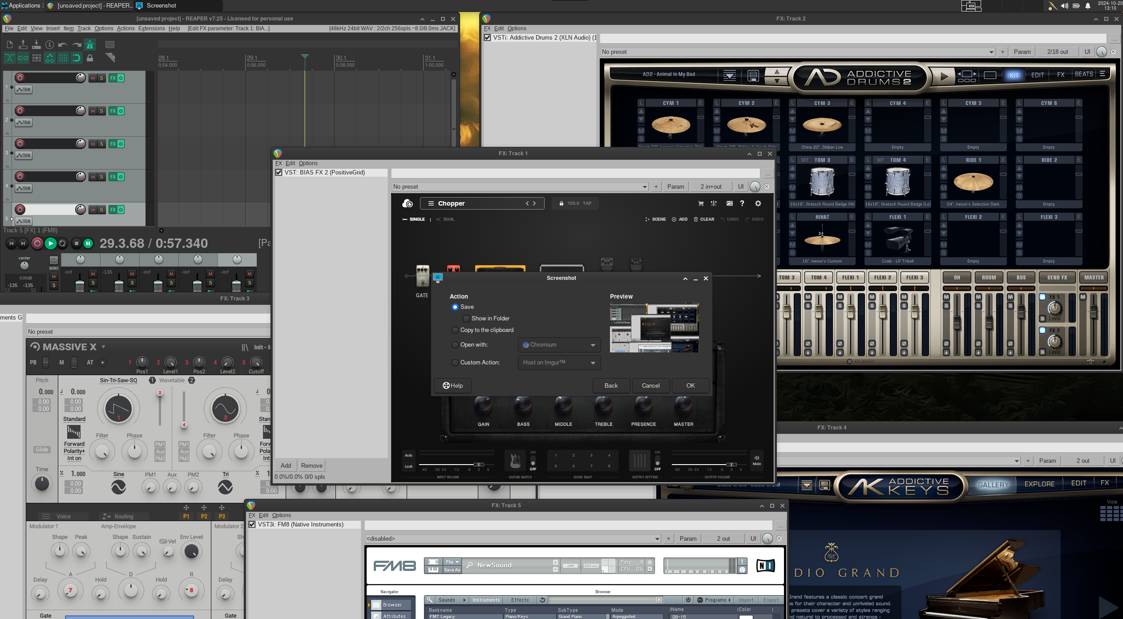Viewport: 1123px width, 619px height.
Task: Click the Undo arrow in REAPER toolbar
Action: click(63, 45)
